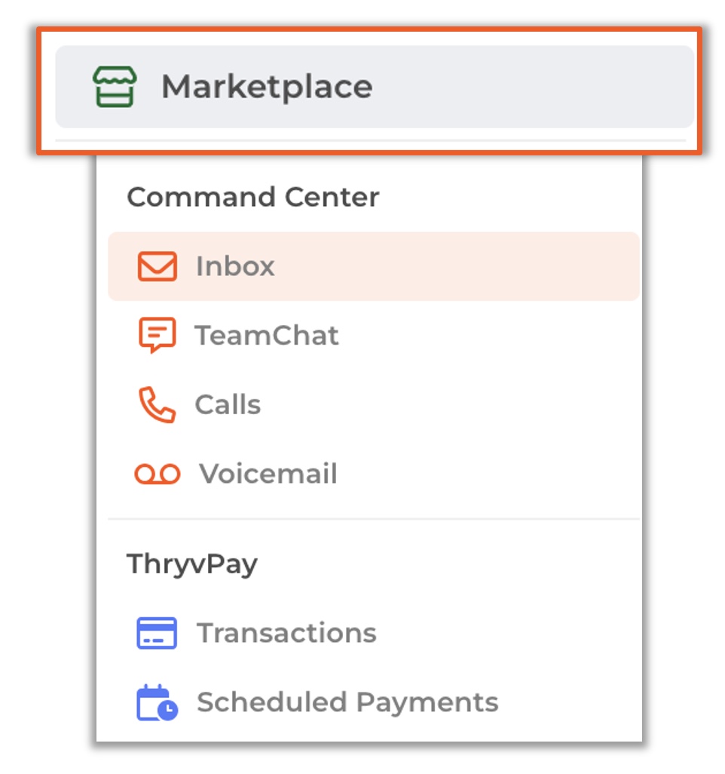The height and width of the screenshot is (774, 725).
Task: Open TeamChat from the sidebar
Action: (x=267, y=336)
